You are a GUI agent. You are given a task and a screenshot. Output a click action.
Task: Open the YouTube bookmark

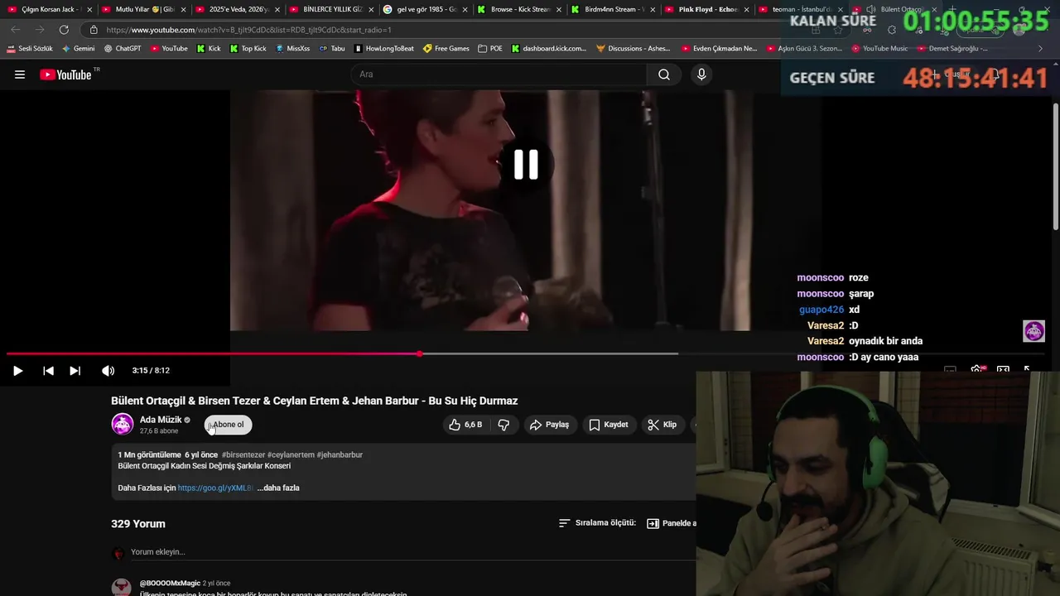click(169, 49)
